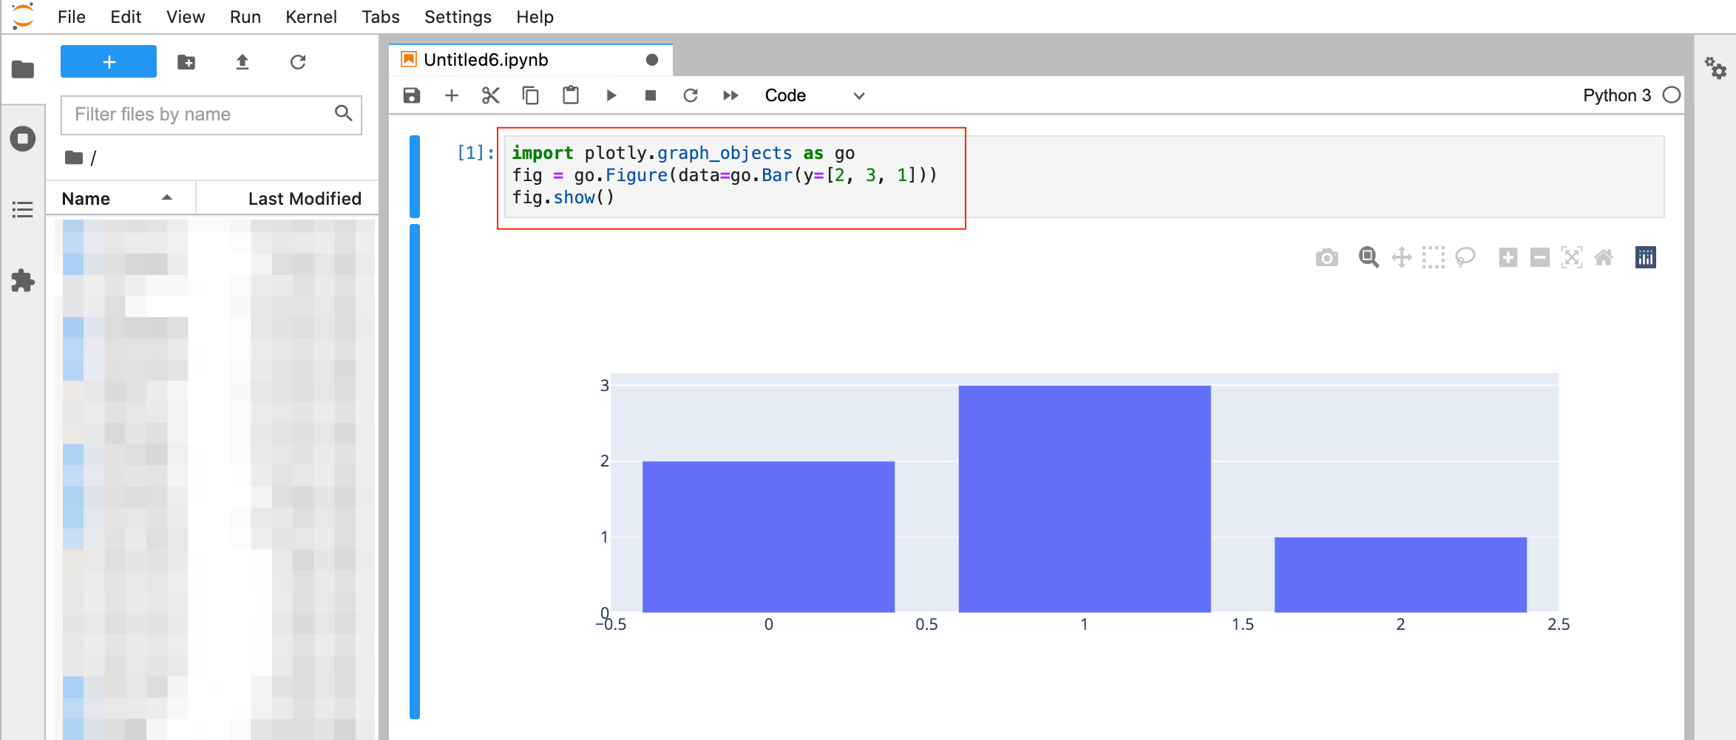This screenshot has height=740, width=1736.
Task: Toggle Zoom mode in the plot modebar
Action: (1369, 257)
